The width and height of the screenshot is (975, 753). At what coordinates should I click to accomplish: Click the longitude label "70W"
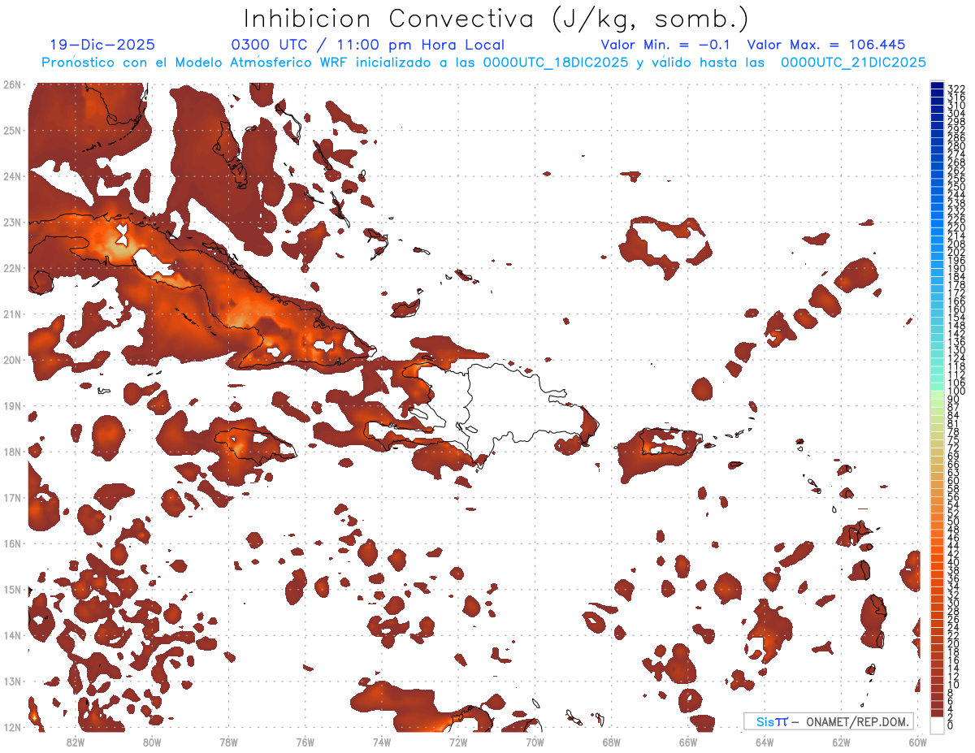535,741
